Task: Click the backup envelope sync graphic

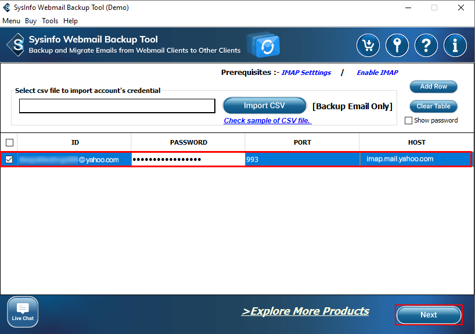Action: point(263,45)
